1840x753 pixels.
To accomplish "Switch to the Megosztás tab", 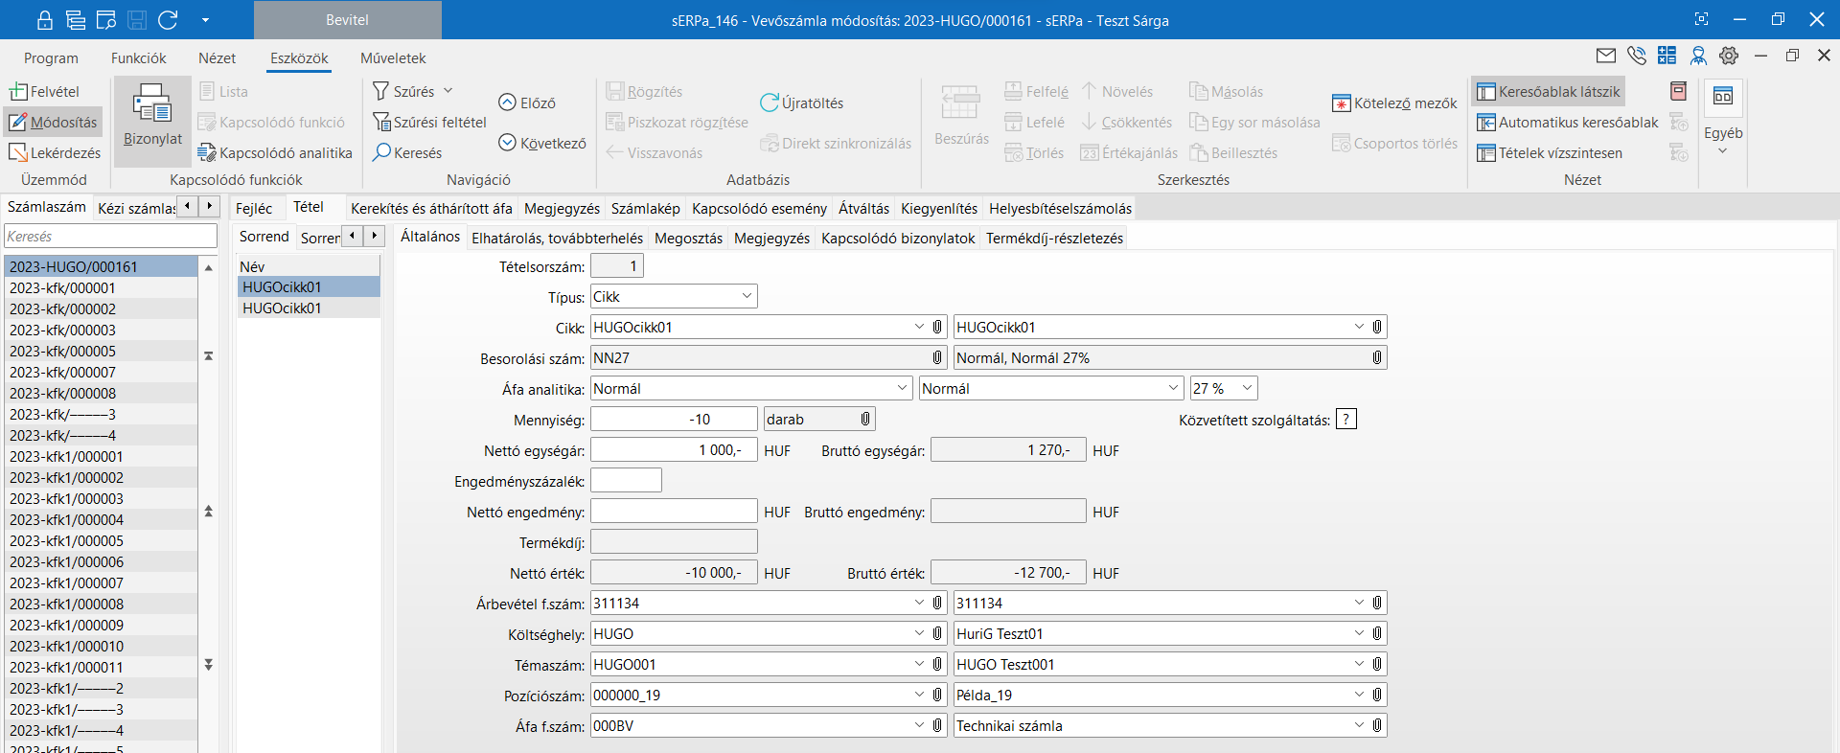I will click(688, 239).
